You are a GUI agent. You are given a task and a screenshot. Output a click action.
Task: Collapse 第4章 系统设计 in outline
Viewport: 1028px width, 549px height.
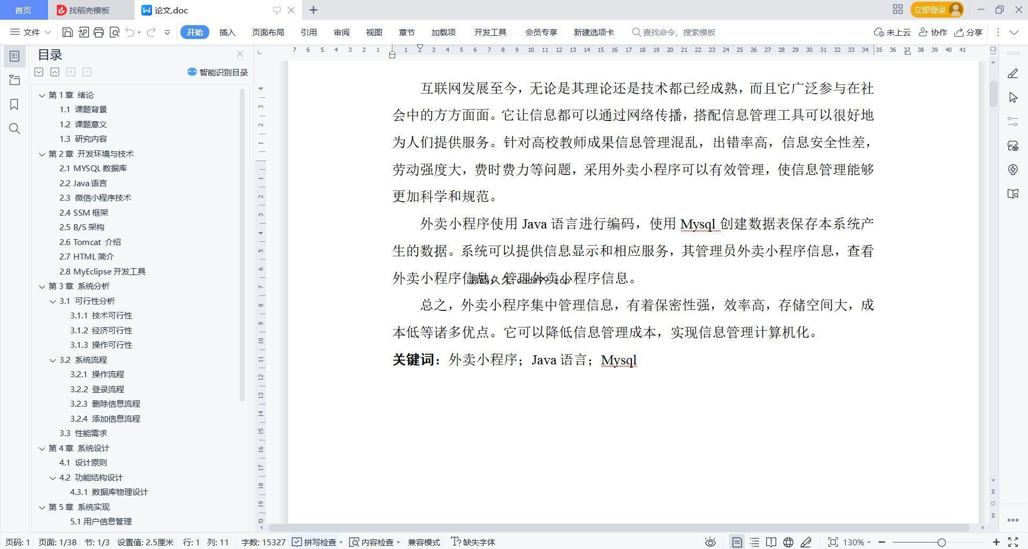click(42, 448)
